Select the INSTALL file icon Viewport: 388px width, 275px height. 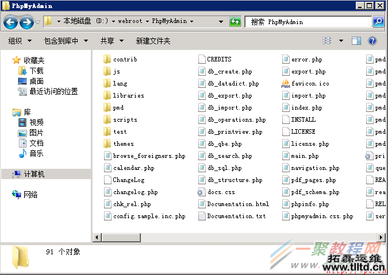click(286, 119)
